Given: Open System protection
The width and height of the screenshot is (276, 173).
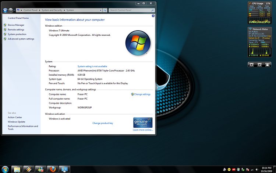Looking at the screenshot, I should [x=17, y=34].
